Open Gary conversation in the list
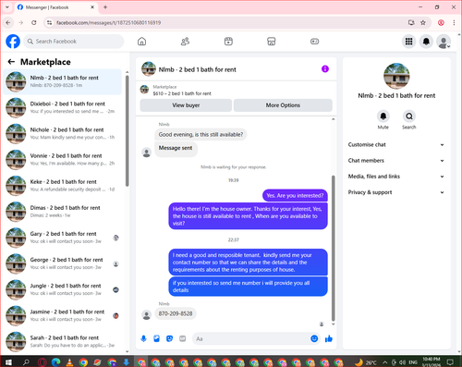Screen dimensions: 462x367 [x=63, y=238]
